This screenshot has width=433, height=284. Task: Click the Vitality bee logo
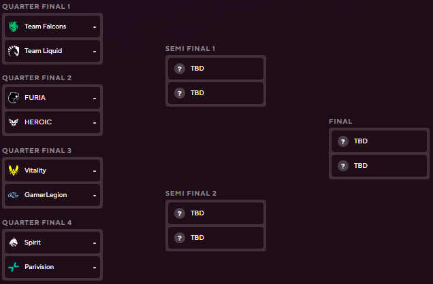pyautogui.click(x=14, y=171)
